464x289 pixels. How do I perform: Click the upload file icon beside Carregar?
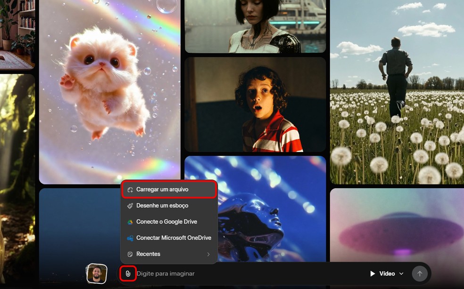(130, 190)
